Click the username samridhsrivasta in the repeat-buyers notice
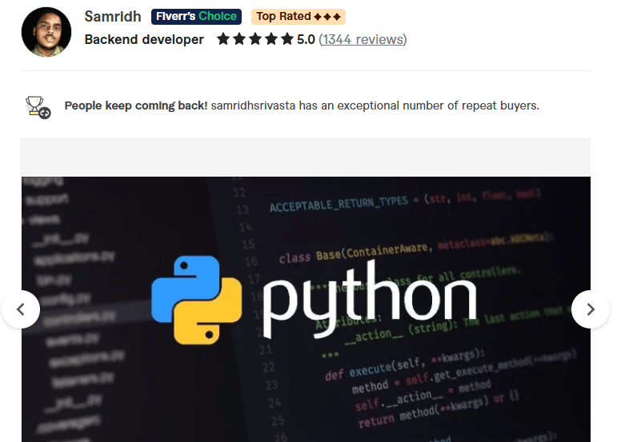The height and width of the screenshot is (442, 621). [253, 106]
